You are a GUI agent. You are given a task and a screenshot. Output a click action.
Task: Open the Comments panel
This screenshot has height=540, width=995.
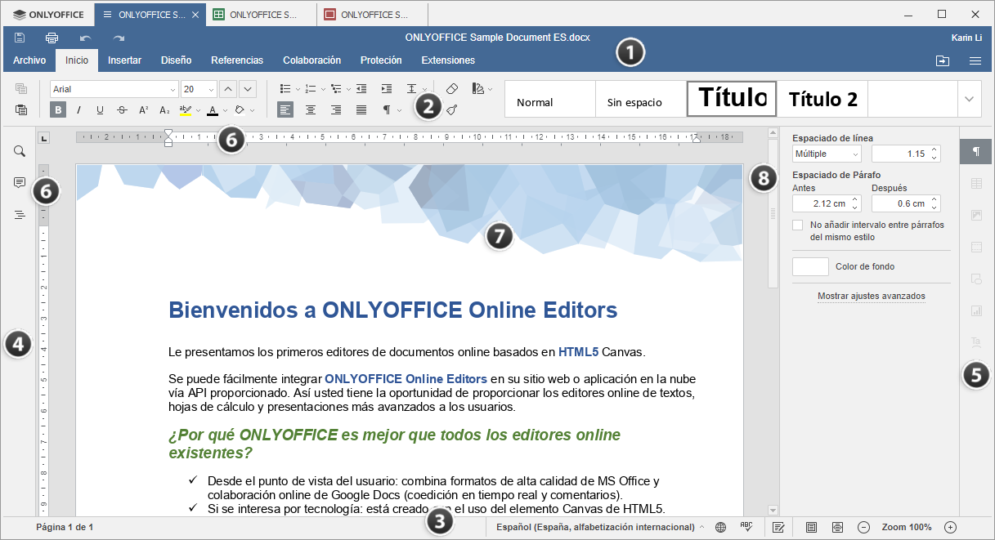click(18, 182)
